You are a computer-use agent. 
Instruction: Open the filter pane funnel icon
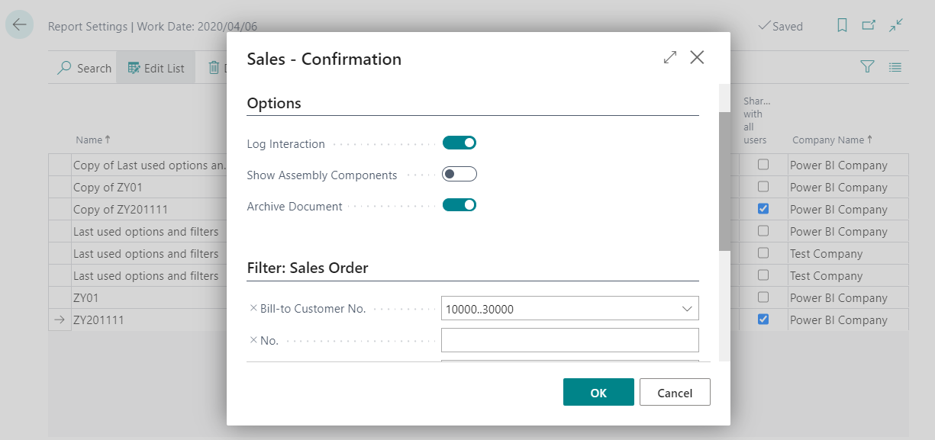tap(867, 67)
